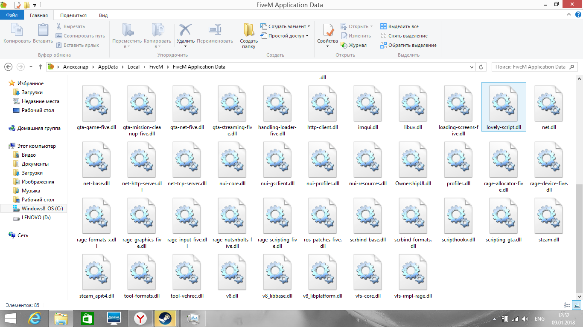Click the volume icon in system tray
583x327 pixels.
(525, 319)
